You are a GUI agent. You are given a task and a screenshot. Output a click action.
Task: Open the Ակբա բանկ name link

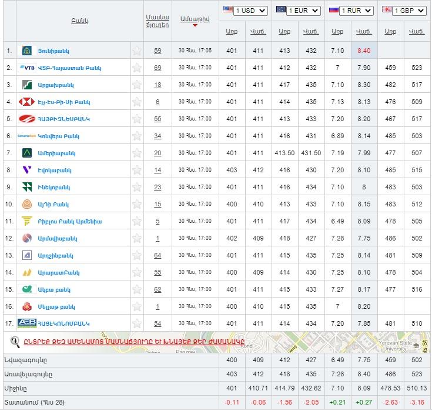[54, 289]
